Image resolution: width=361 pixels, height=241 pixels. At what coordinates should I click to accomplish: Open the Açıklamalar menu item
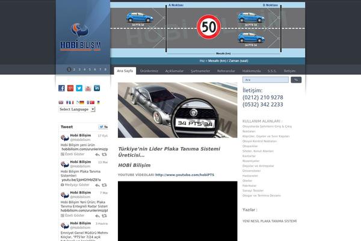(x=174, y=71)
